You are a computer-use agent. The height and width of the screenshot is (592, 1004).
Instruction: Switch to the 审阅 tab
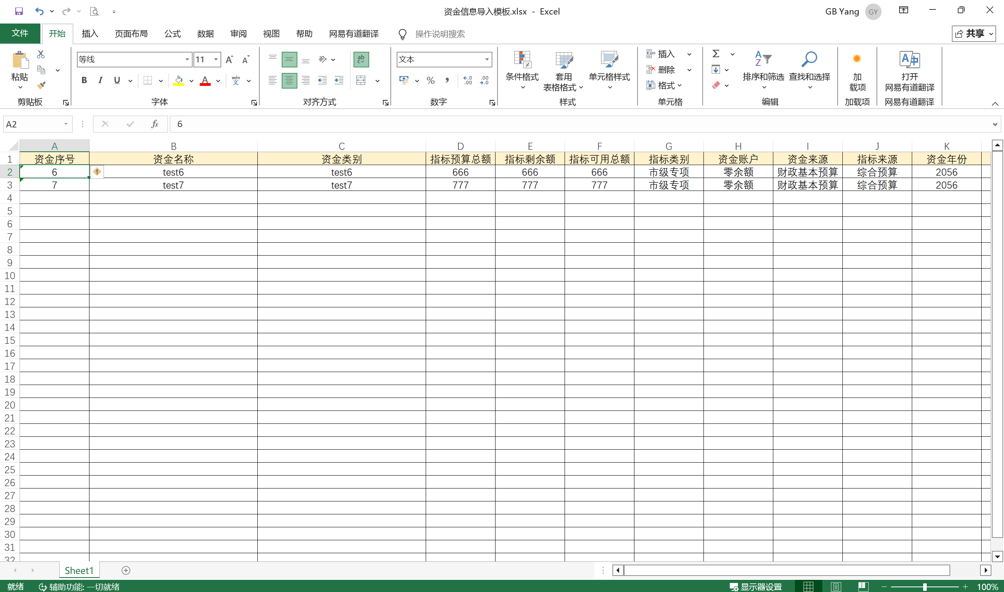point(238,34)
